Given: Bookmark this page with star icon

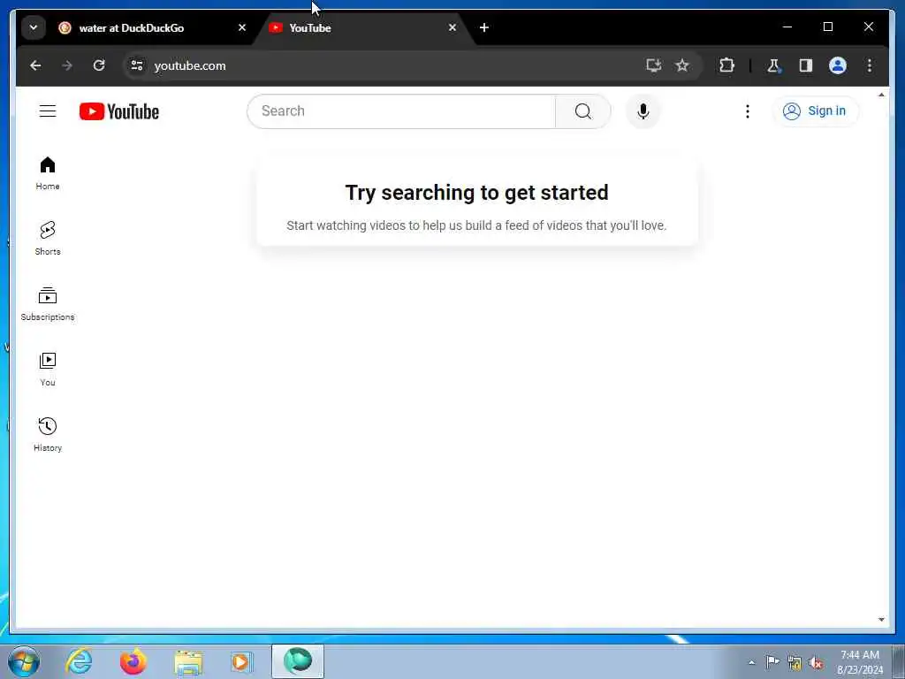Looking at the screenshot, I should (682, 65).
